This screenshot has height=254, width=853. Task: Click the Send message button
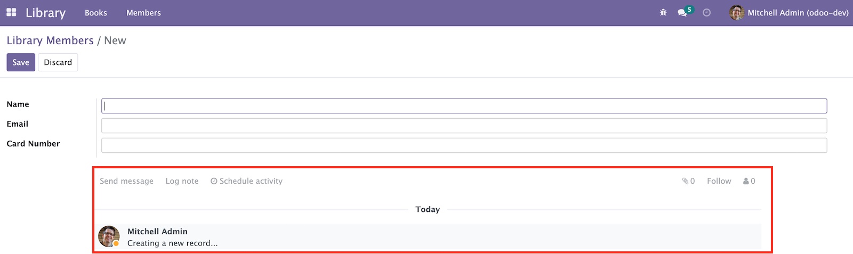pyautogui.click(x=126, y=181)
